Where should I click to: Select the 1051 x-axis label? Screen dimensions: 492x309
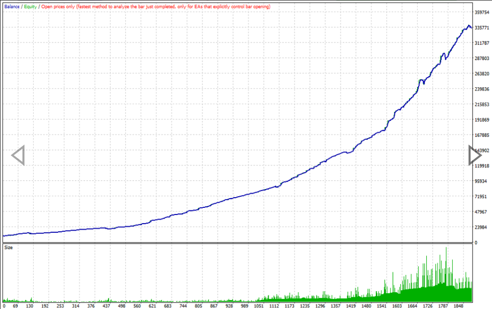pyautogui.click(x=259, y=306)
